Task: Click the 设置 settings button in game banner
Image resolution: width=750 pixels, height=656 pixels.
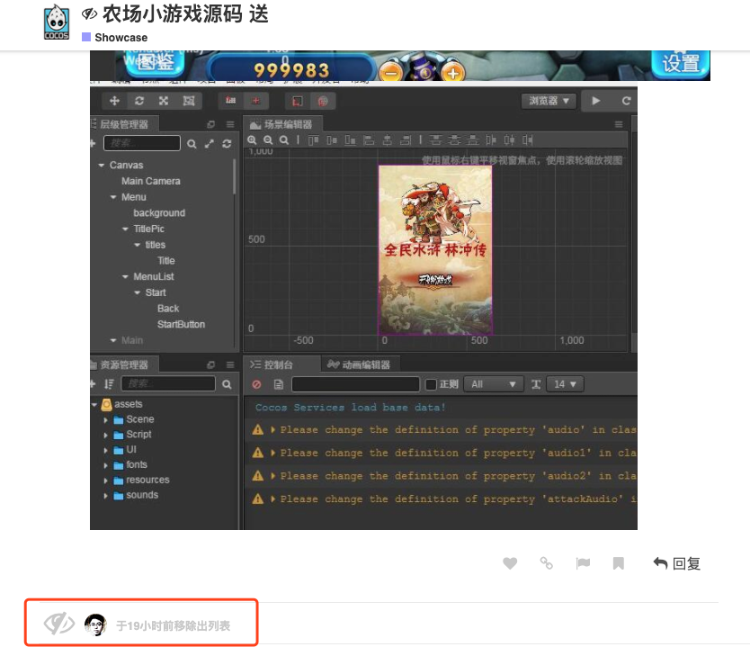Action: point(680,62)
